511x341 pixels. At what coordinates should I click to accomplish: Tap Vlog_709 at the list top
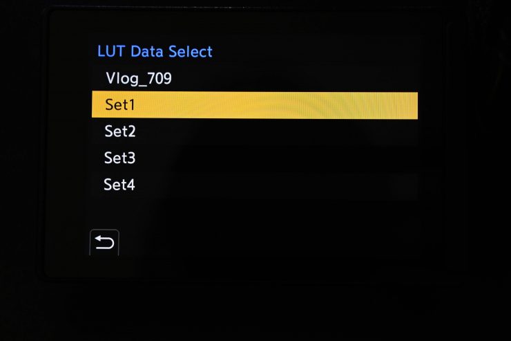(139, 79)
